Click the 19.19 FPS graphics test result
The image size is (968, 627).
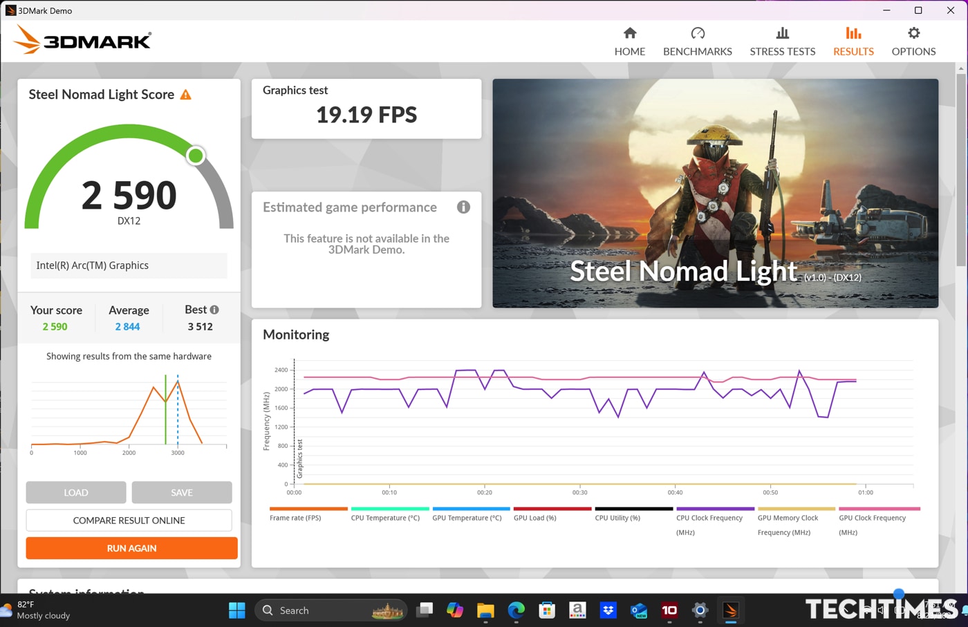tap(366, 114)
